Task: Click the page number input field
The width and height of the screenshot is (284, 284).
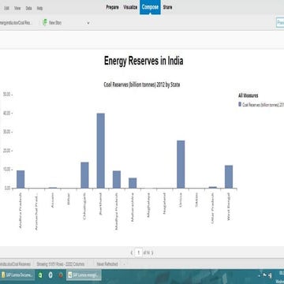Action: 139,252
